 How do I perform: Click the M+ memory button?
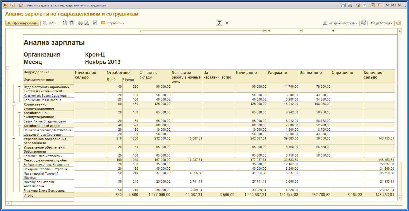coord(393,5)
